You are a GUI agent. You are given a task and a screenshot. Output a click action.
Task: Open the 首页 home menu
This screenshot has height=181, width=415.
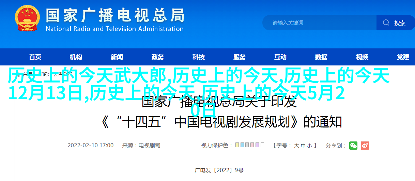35,57
